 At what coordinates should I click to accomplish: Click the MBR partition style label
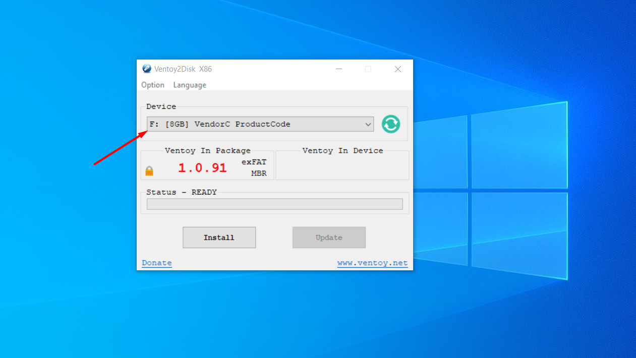(259, 173)
